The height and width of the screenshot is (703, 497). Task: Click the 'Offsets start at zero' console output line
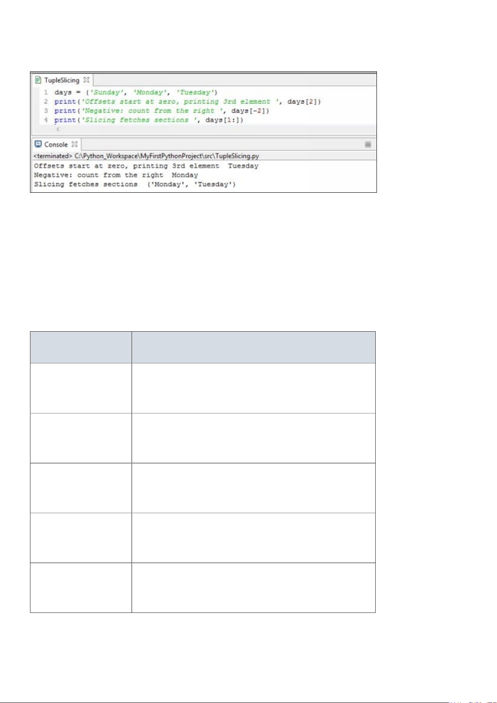[146, 166]
